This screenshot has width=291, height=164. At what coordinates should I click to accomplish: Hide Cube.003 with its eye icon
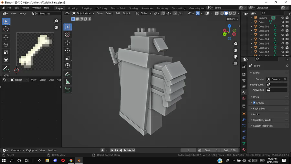click(283, 35)
